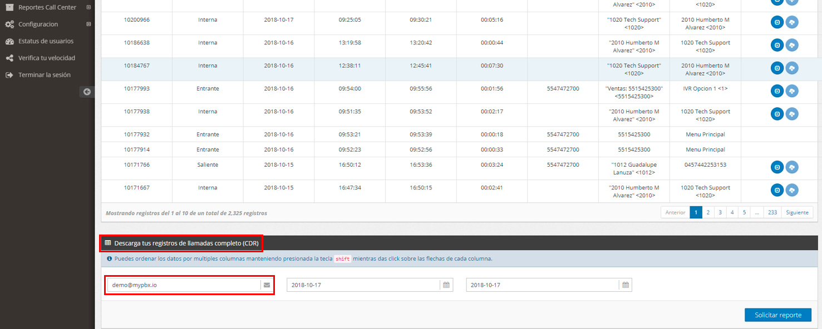Download recording for call 10184767
The height and width of the screenshot is (329, 822).
click(791, 68)
